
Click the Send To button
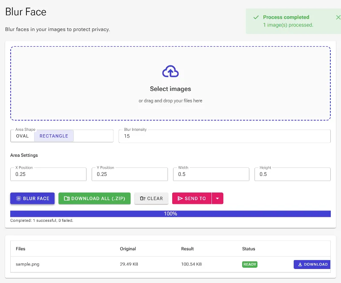click(191, 198)
